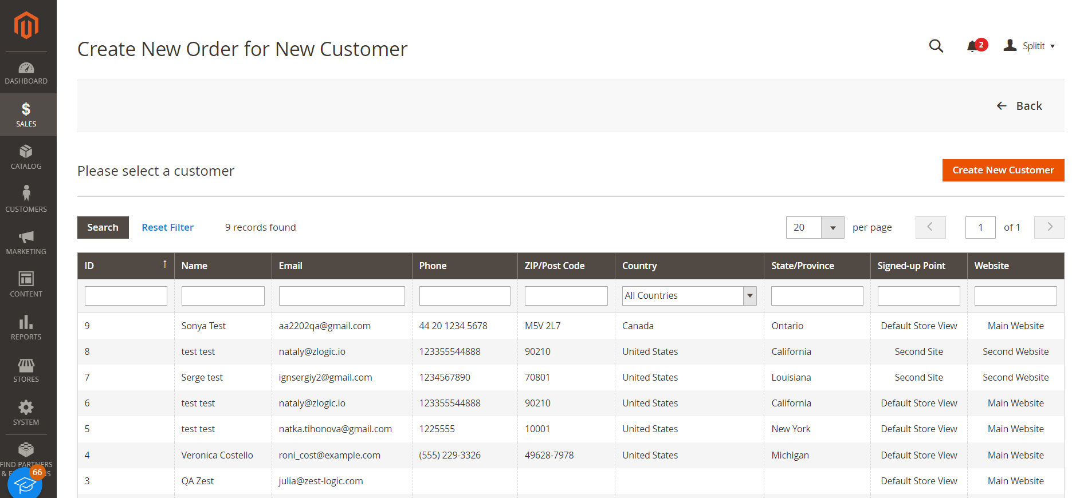Click ZIP code 49628-7978
Screen dimensions: 1072x498
point(549,455)
